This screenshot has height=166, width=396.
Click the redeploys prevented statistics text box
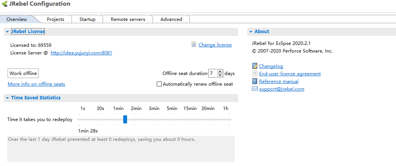(121, 149)
